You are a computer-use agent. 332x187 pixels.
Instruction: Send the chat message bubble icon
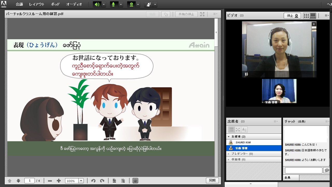tap(327, 170)
